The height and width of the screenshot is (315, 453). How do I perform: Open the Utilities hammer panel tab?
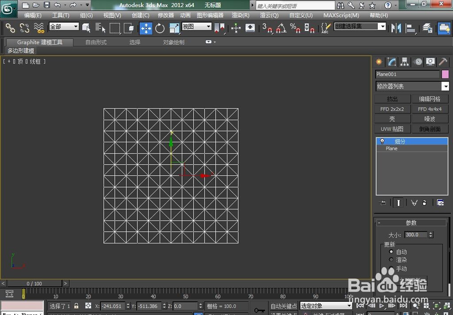click(443, 62)
